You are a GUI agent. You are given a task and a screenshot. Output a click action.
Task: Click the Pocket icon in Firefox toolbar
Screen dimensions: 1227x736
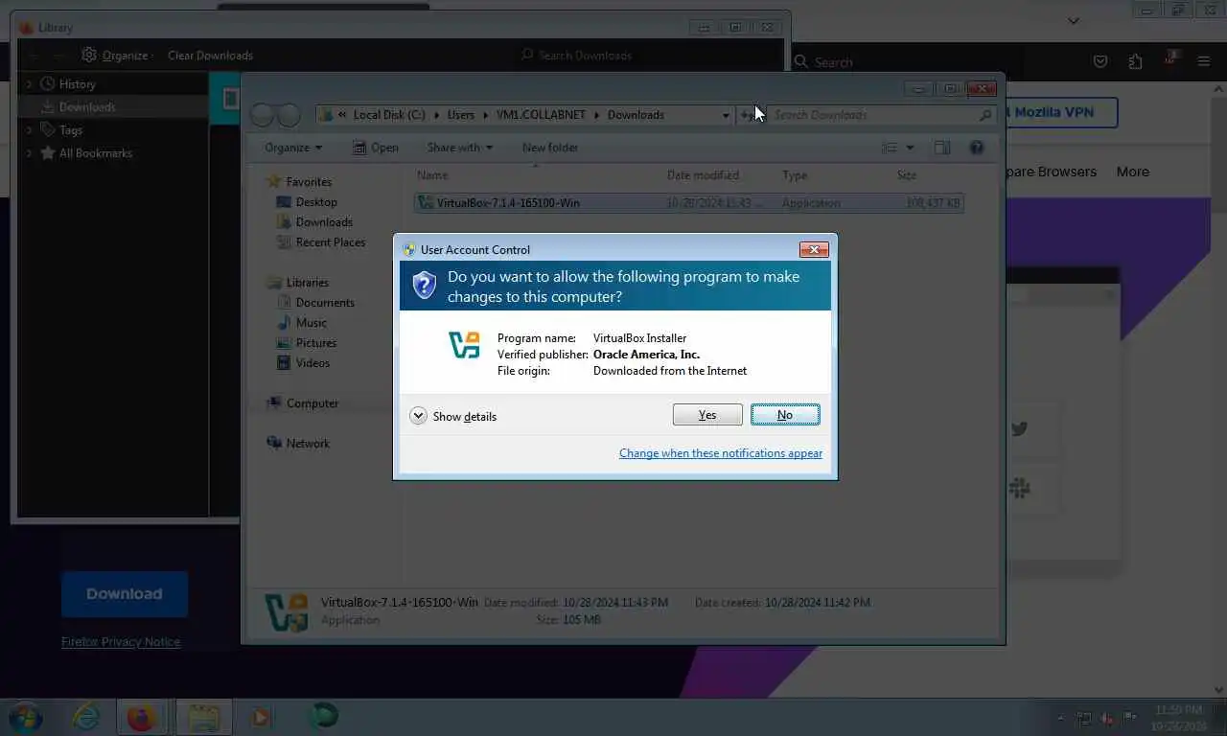pos(1100,61)
